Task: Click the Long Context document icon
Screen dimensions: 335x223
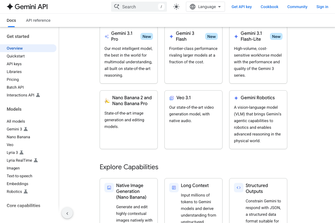Action: pos(174,188)
